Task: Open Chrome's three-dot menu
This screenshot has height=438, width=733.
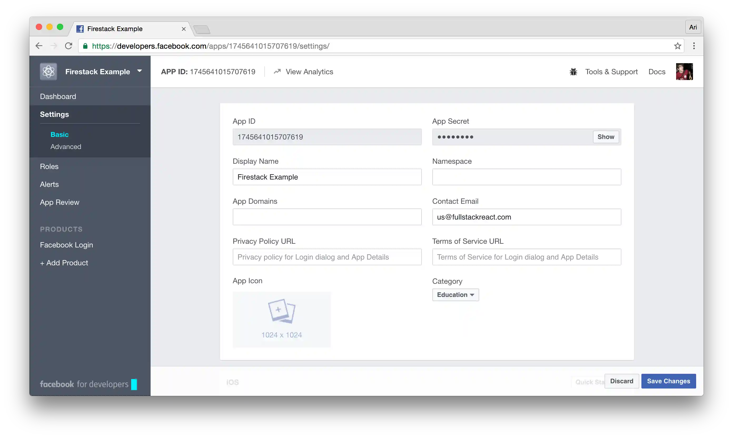Action: click(694, 46)
